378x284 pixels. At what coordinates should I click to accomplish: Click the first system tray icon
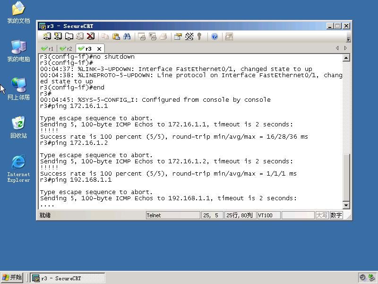pos(362,278)
